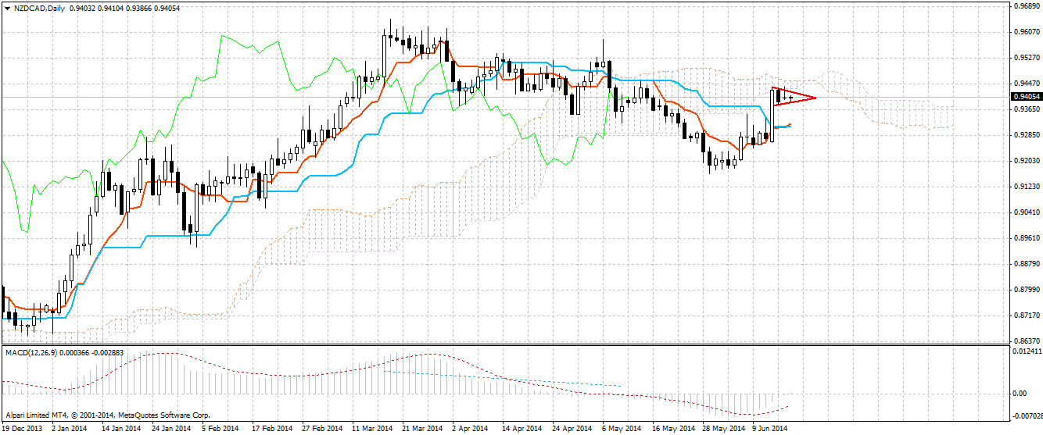
Task: Click the '5 Feb 2014' date label
Action: [220, 429]
